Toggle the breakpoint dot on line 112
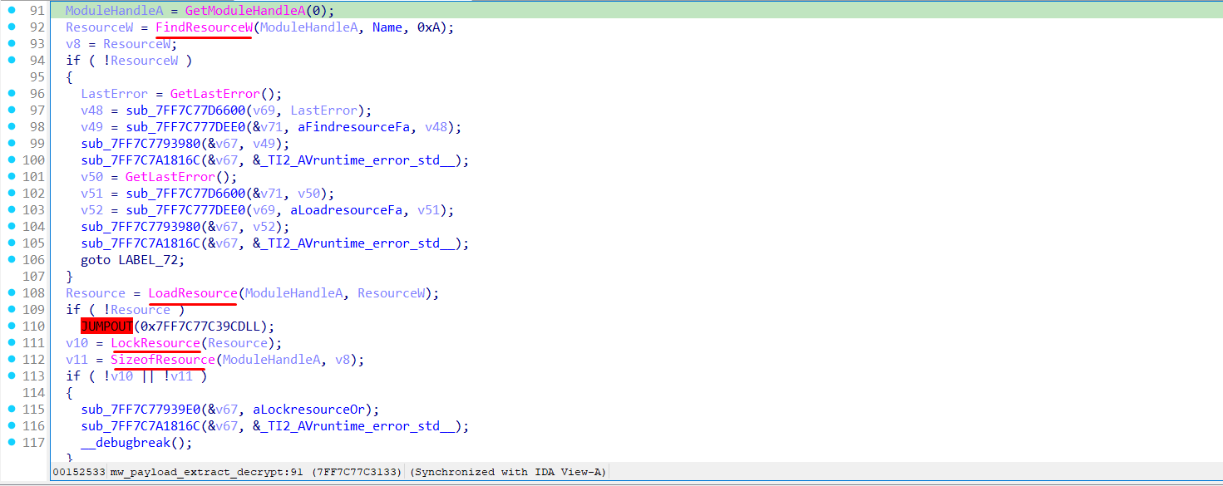The height and width of the screenshot is (486, 1223). coord(12,359)
